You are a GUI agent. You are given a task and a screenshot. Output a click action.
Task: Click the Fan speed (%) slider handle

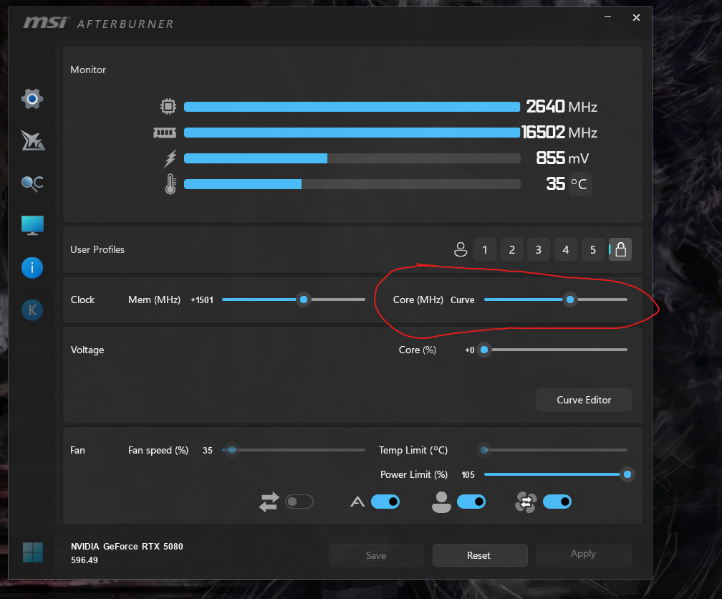pos(232,450)
